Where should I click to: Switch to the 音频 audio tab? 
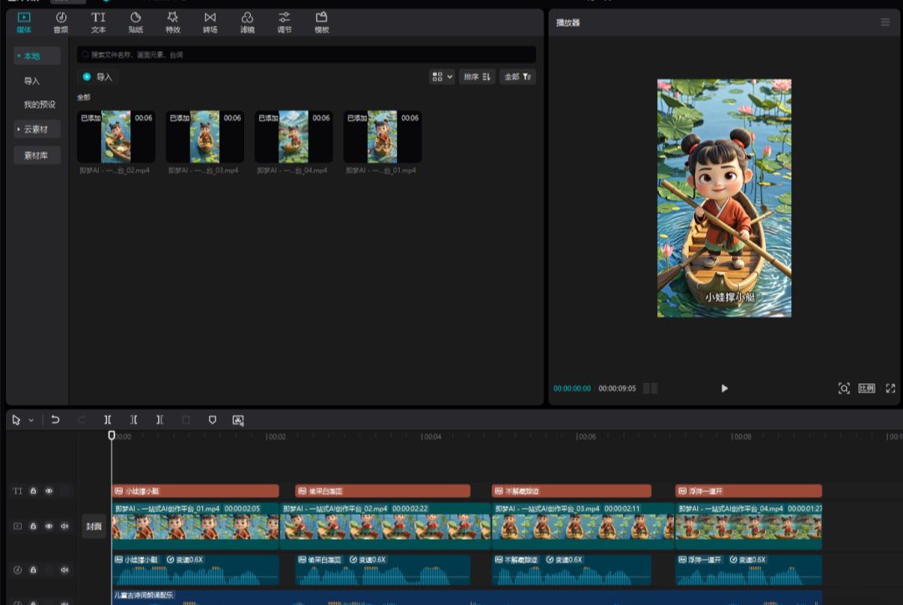click(61, 23)
